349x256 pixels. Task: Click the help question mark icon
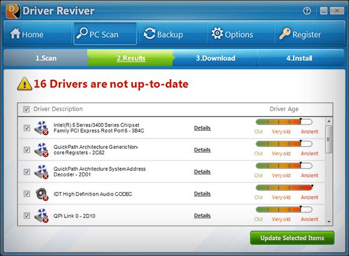pyautogui.click(x=307, y=11)
